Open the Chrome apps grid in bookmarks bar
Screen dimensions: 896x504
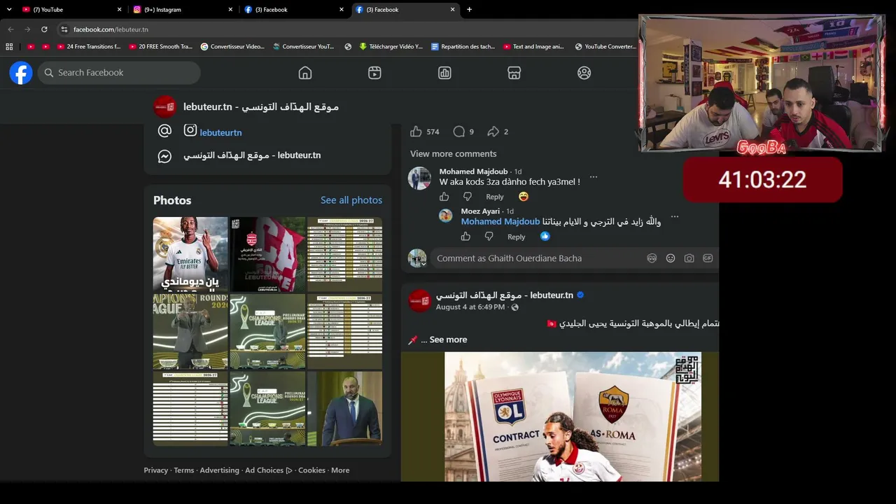click(9, 47)
